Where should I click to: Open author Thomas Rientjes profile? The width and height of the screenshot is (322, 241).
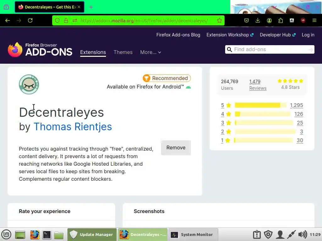tap(73, 126)
